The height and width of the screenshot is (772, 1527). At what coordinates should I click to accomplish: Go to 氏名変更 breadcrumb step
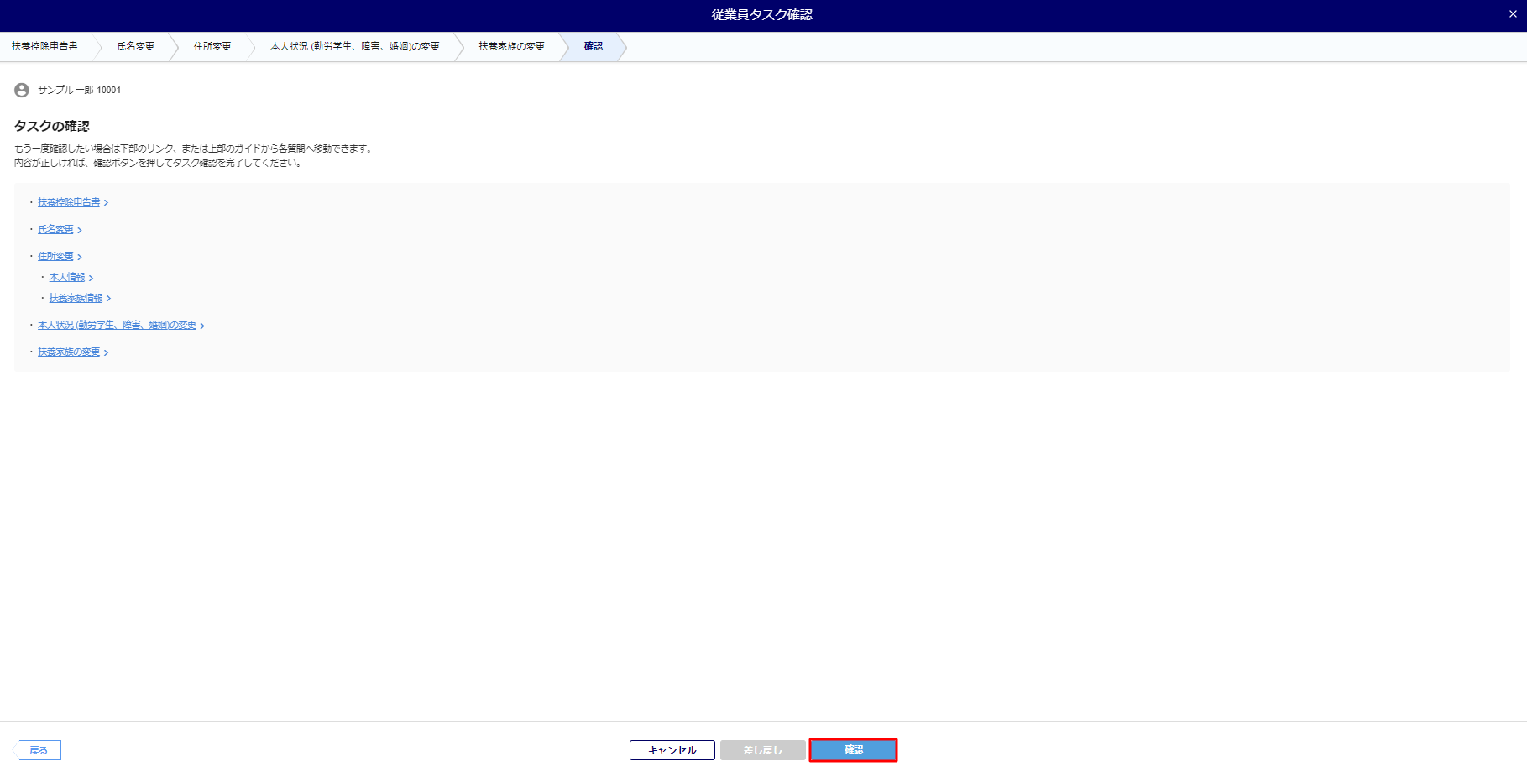pyautogui.click(x=136, y=46)
